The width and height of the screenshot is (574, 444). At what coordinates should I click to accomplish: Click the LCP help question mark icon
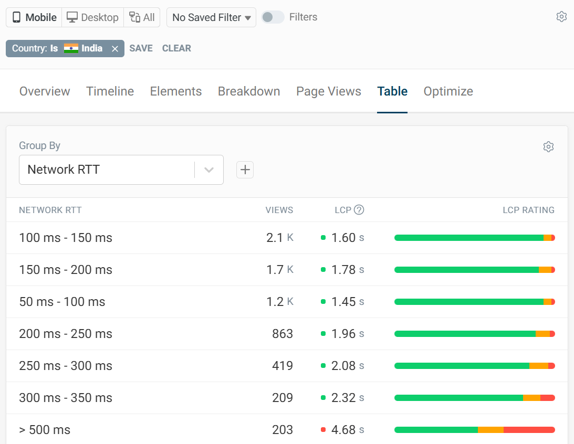click(x=359, y=209)
